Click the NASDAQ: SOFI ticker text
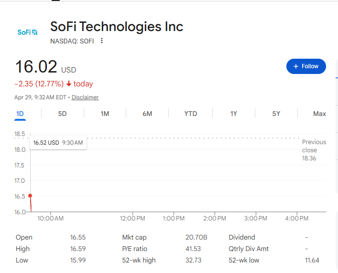The width and height of the screenshot is (338, 273). 72,41
